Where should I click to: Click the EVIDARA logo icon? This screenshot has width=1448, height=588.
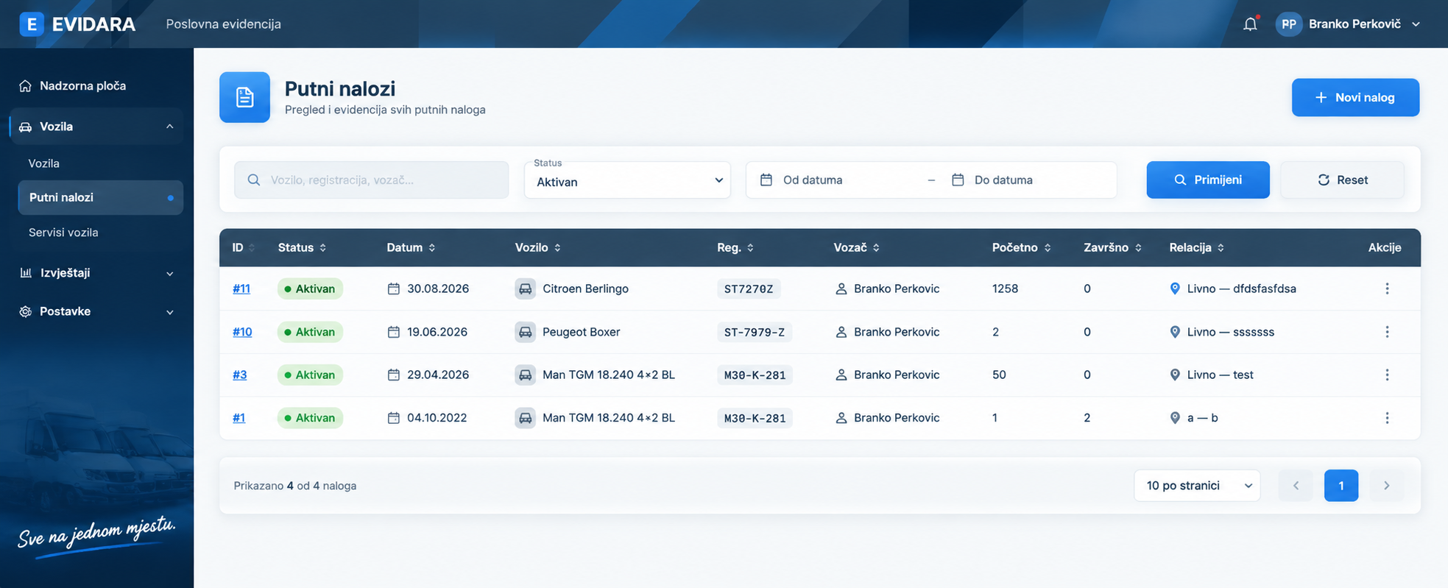point(31,24)
